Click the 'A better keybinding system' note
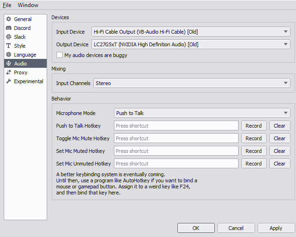Screen dimensions: 296x237 [x=127, y=184]
